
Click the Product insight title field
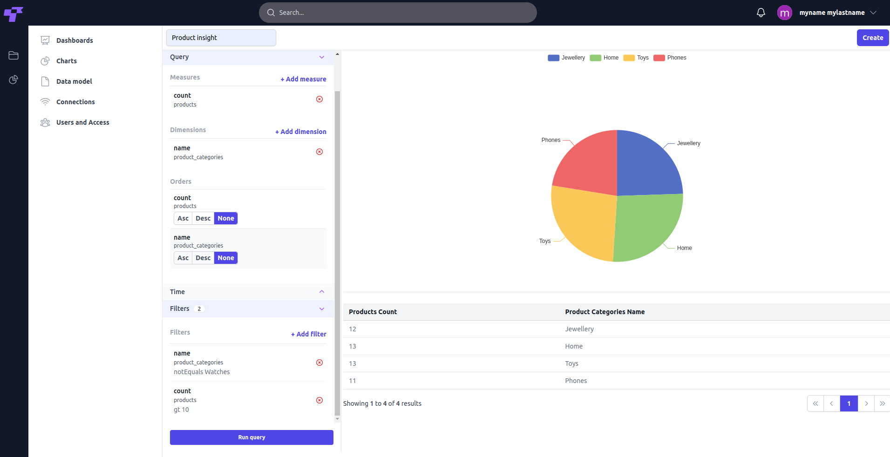pos(221,38)
